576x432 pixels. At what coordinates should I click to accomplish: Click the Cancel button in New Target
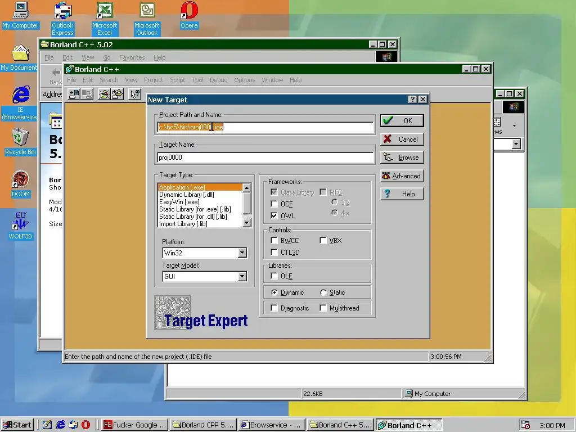pyautogui.click(x=402, y=139)
